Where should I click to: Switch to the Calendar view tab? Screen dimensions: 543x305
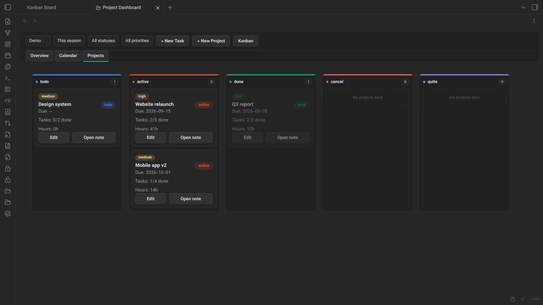click(68, 56)
